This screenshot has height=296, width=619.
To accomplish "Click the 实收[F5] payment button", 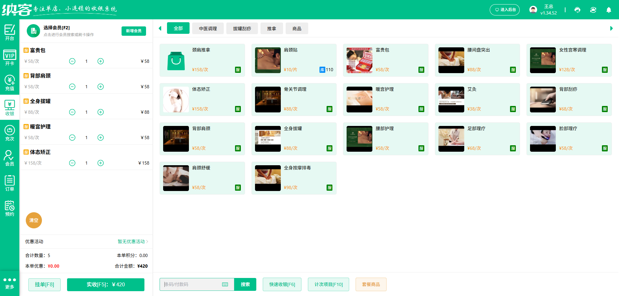I will pyautogui.click(x=105, y=284).
